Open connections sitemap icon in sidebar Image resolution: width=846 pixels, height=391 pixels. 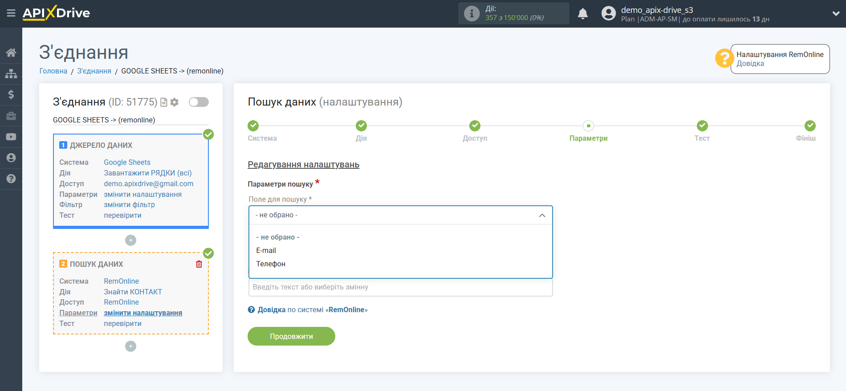[x=11, y=73]
